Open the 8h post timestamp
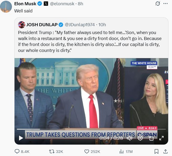 81,4
